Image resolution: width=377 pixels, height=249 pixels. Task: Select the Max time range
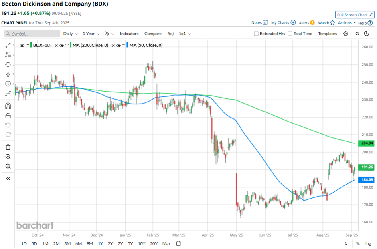coord(166,243)
